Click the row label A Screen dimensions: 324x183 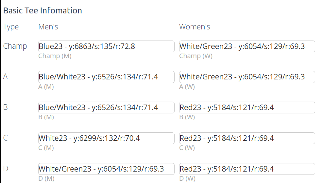click(x=6, y=76)
